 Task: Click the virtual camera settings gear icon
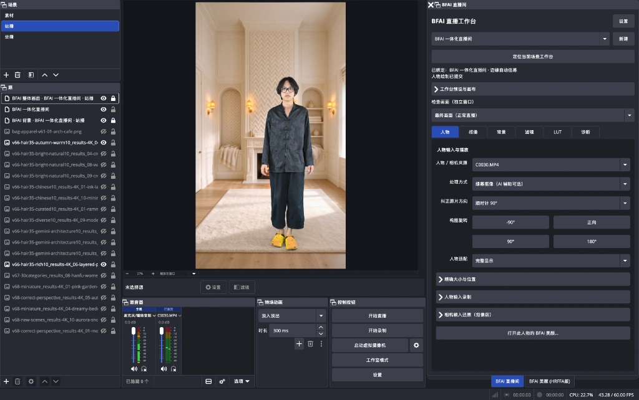416,345
